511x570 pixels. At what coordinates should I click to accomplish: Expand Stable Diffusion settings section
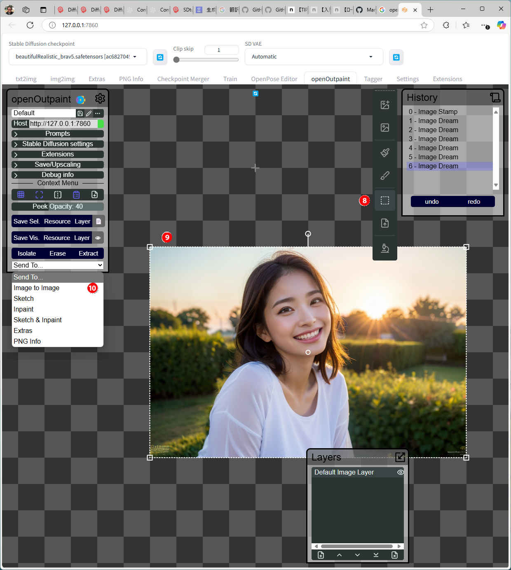tap(57, 144)
